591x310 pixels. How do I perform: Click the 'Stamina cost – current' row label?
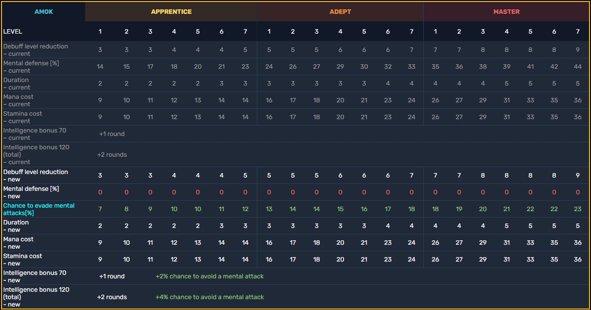(x=23, y=117)
